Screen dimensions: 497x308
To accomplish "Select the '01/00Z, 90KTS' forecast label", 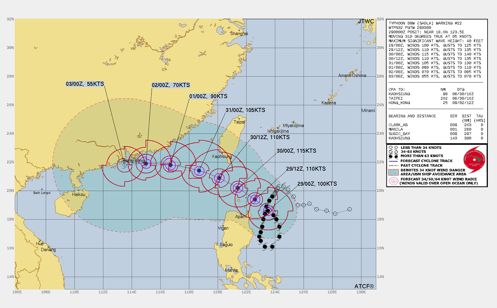I will tap(208, 96).
